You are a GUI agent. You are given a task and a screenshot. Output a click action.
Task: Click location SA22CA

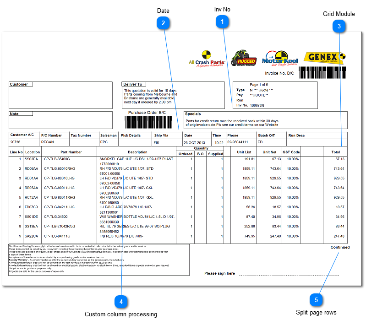31,236
